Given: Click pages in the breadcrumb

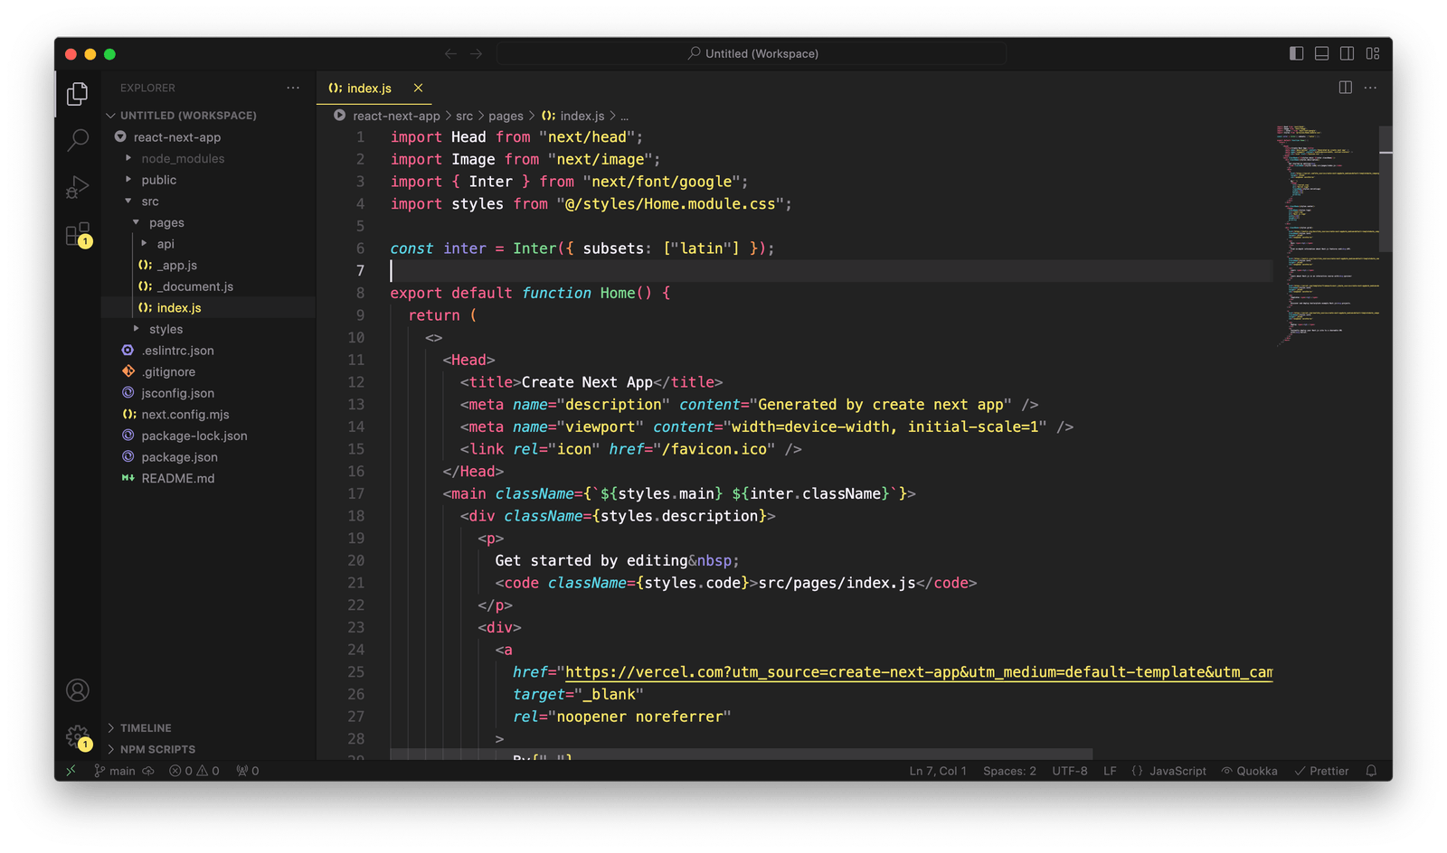Looking at the screenshot, I should coord(506,116).
